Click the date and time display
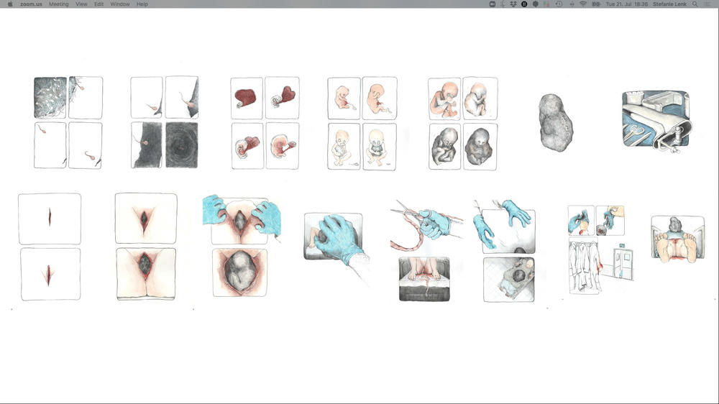Image resolution: width=719 pixels, height=404 pixels. (x=627, y=4)
